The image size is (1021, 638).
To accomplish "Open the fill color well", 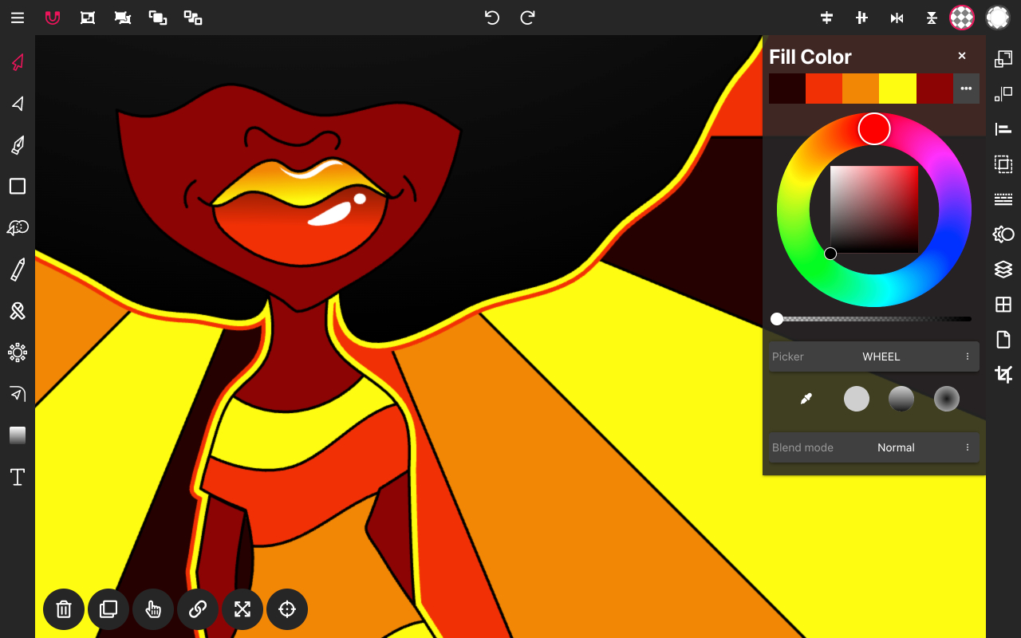I will tap(962, 18).
